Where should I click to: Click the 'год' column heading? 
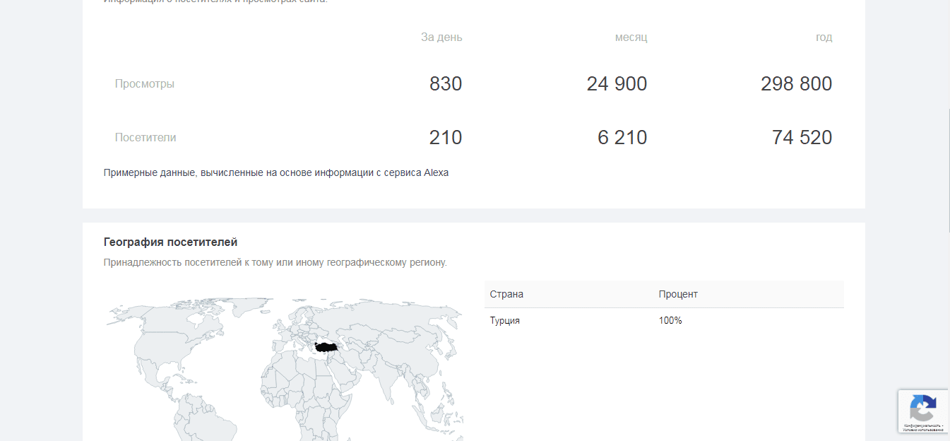point(824,37)
